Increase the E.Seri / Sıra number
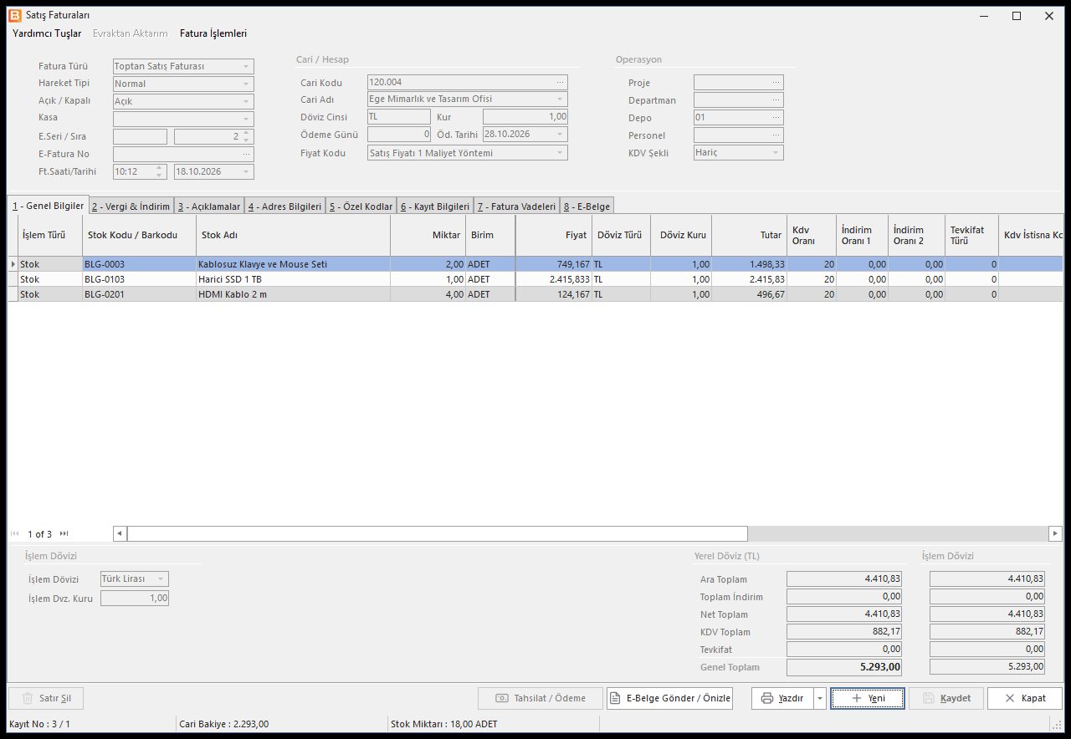This screenshot has height=739, width=1071. tap(246, 133)
